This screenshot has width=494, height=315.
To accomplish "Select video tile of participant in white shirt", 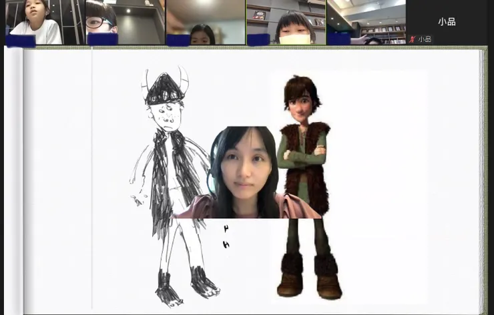I will (45, 22).
